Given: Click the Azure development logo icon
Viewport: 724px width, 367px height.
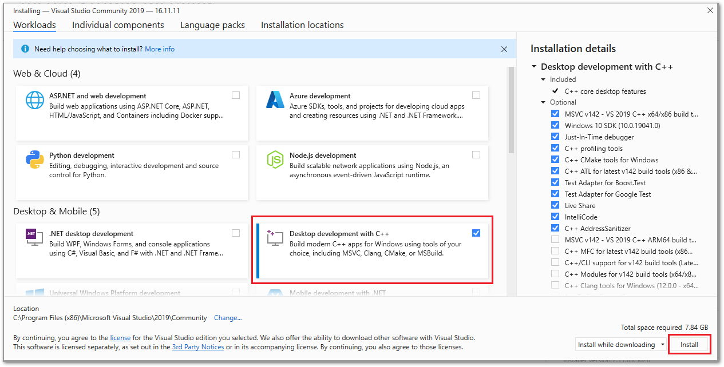Looking at the screenshot, I should click(x=275, y=100).
